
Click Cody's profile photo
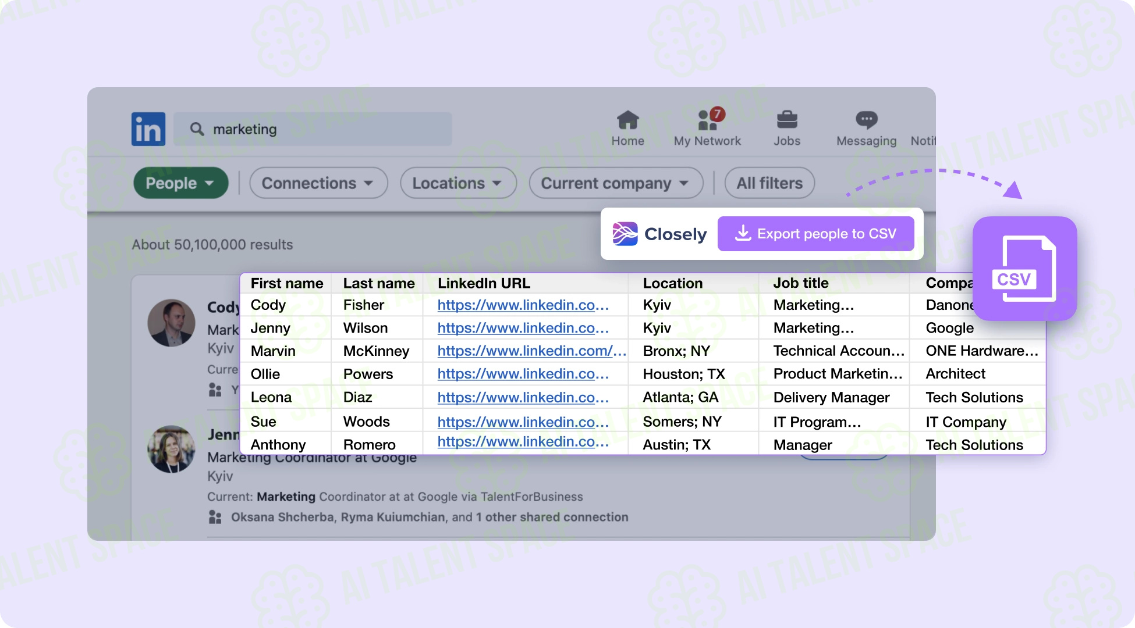point(171,323)
